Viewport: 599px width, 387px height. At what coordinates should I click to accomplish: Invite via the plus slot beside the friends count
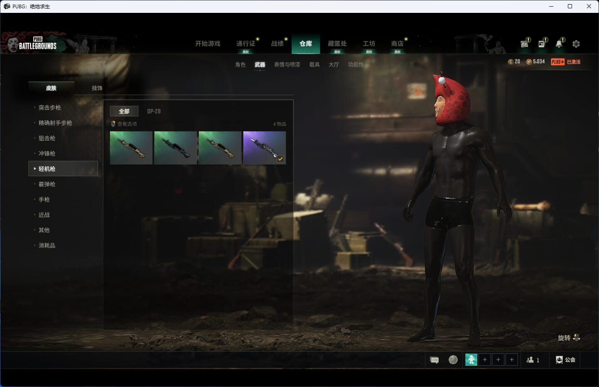[x=512, y=360]
